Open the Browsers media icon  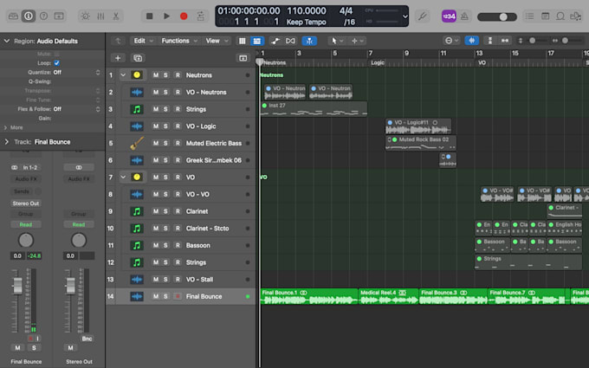pos(575,16)
